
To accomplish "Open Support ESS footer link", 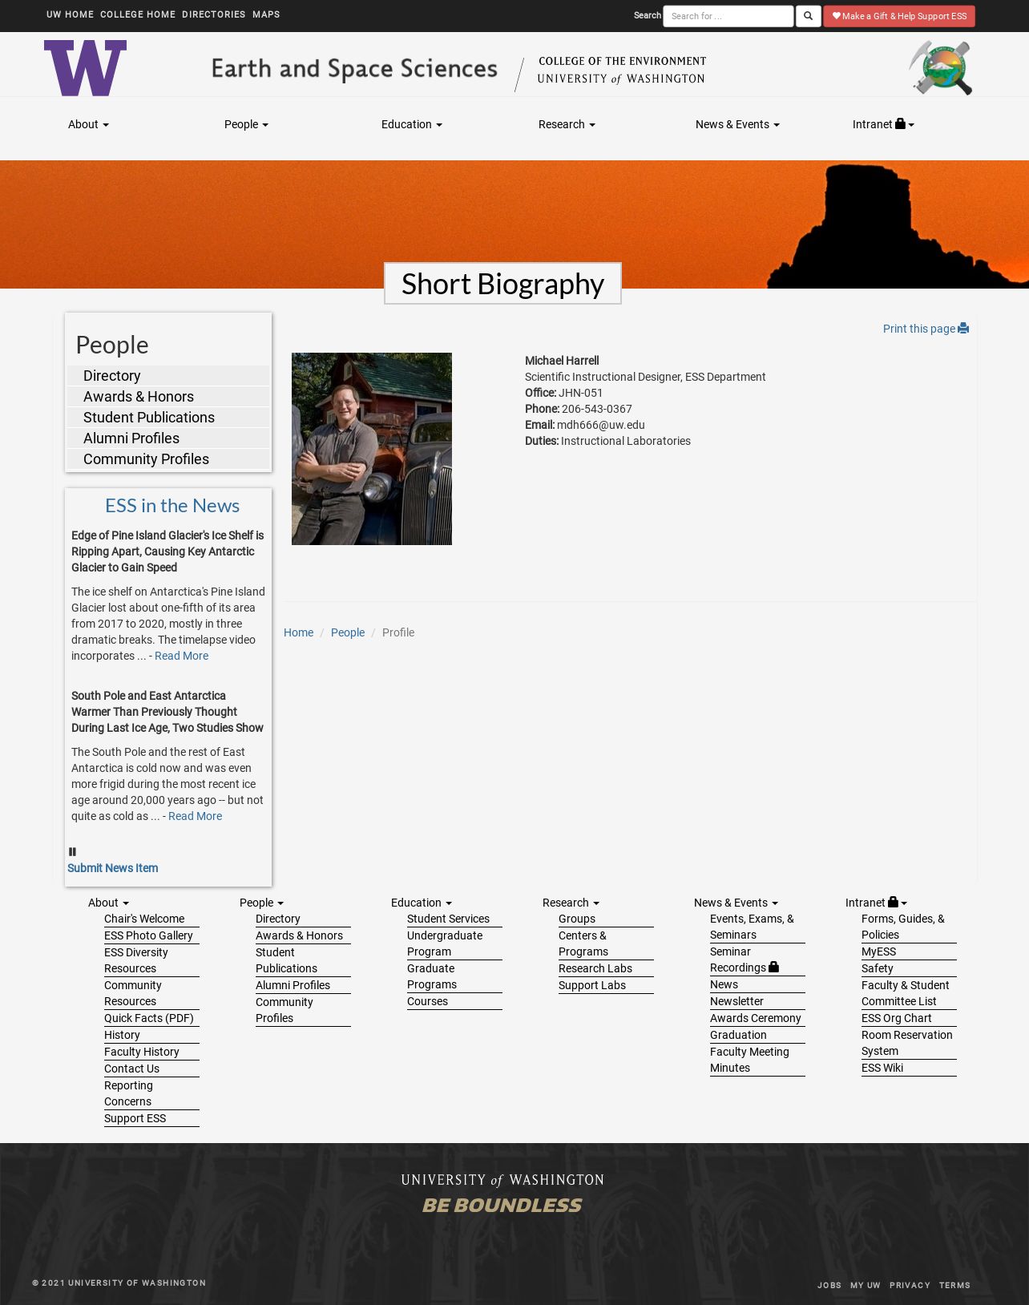I will click(x=135, y=1118).
